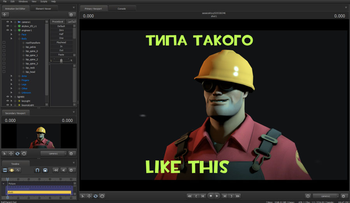Viewport: 350px width, 203px height.
Task: Open the Scripts menu
Action: click(x=44, y=2)
